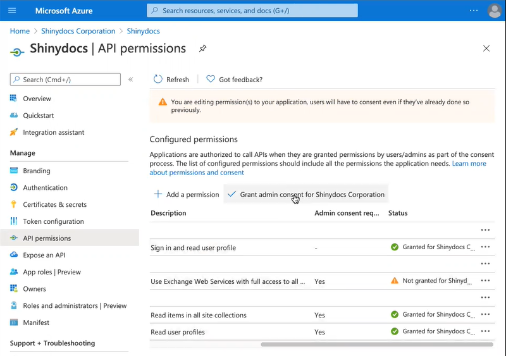Open Learn more about permissions link

pyautogui.click(x=469, y=164)
